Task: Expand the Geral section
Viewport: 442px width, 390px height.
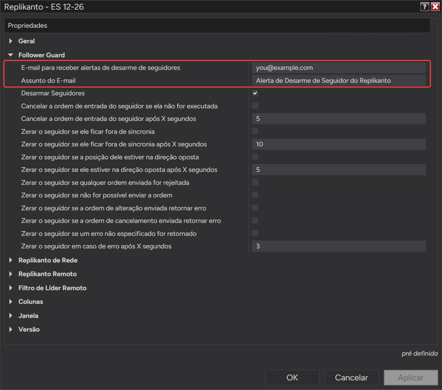Action: tap(11, 41)
